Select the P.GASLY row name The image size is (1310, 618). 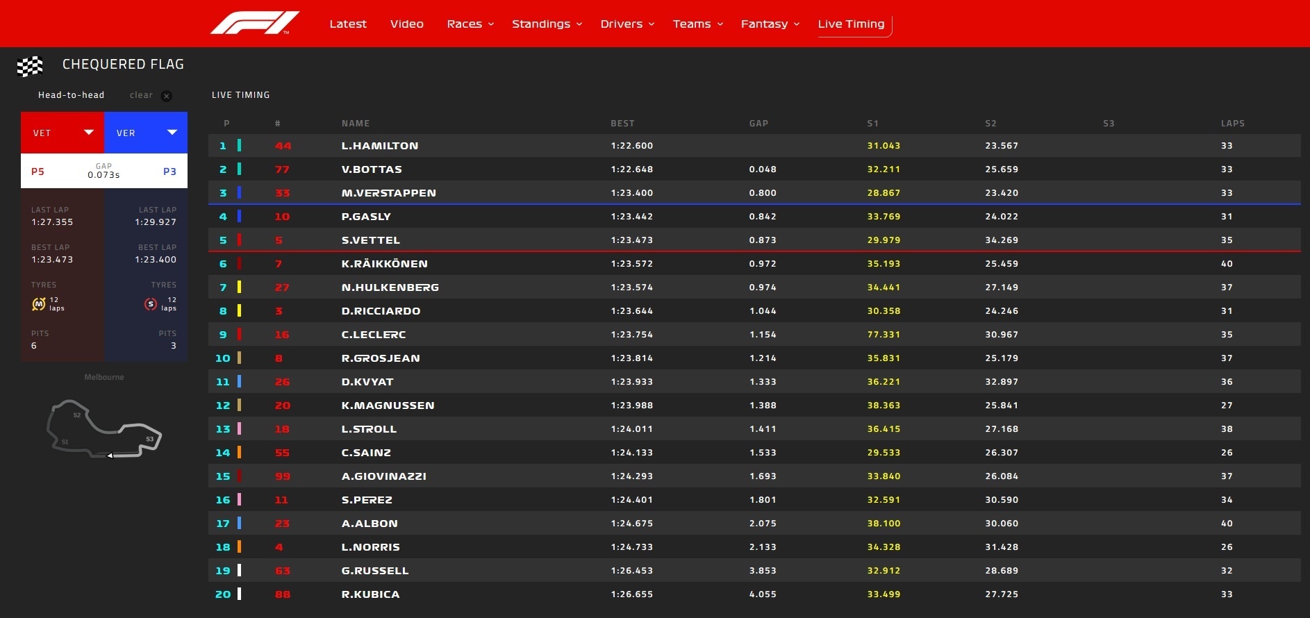coord(366,217)
